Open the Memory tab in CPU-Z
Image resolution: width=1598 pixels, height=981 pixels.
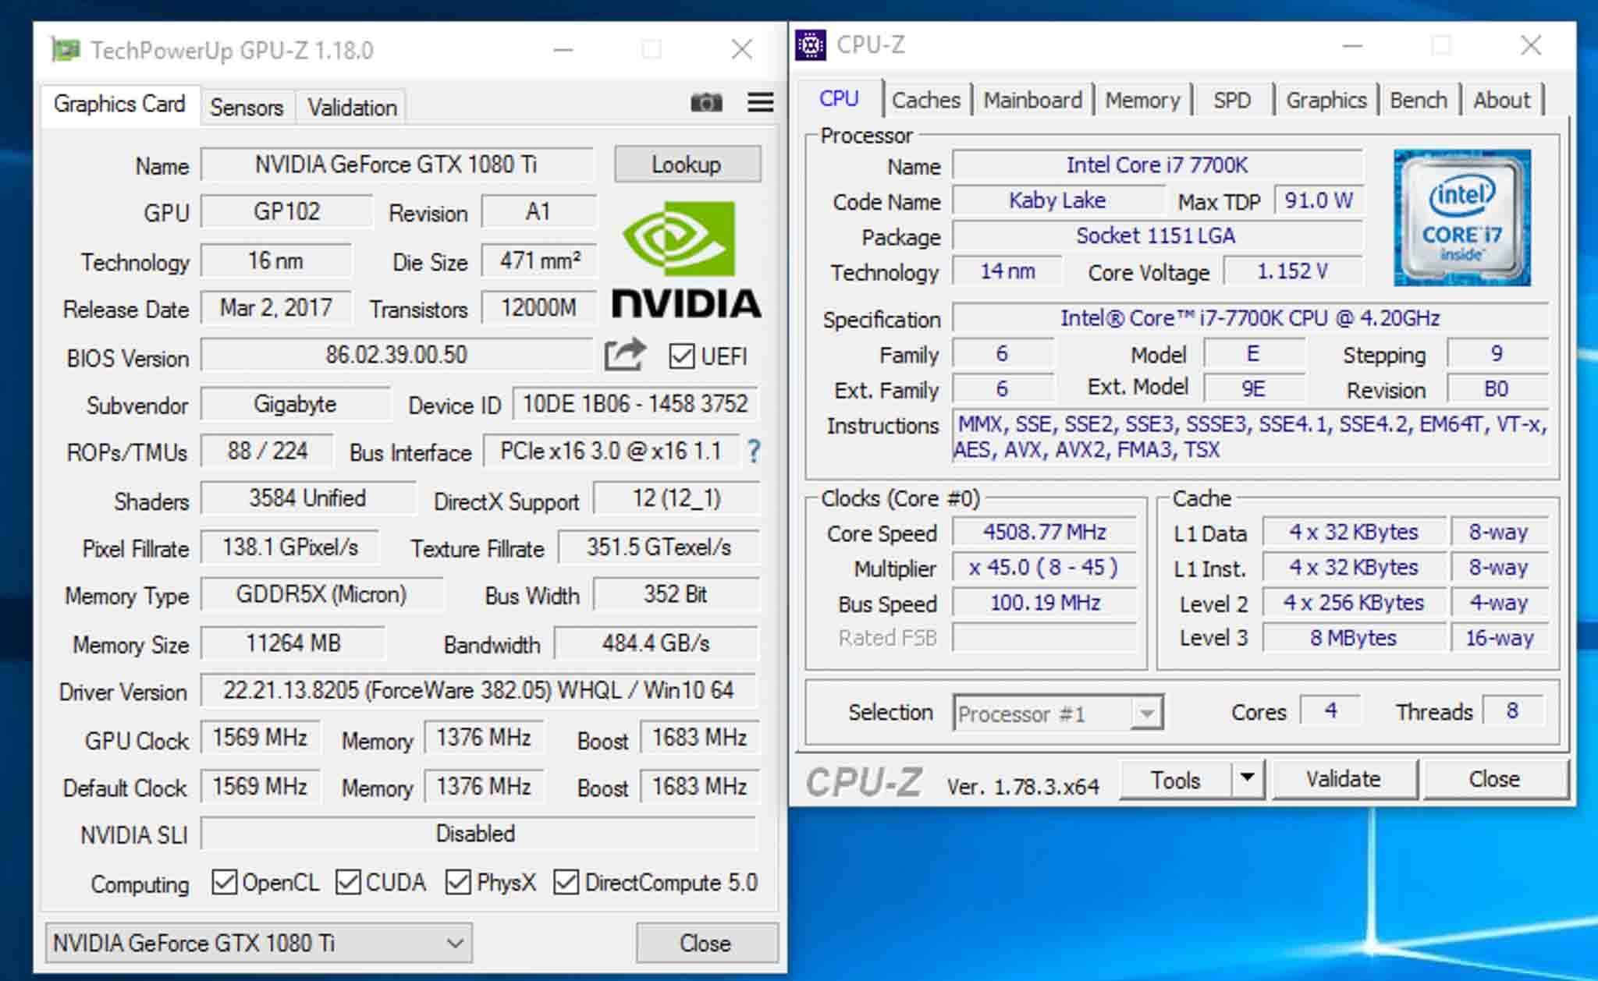[1142, 100]
